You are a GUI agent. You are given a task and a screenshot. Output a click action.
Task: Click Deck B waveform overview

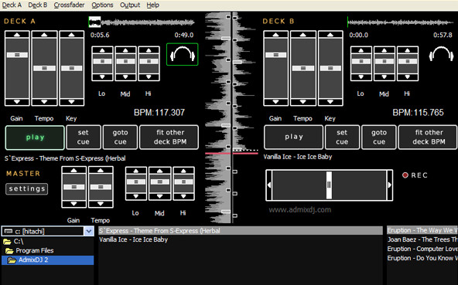(x=401, y=22)
